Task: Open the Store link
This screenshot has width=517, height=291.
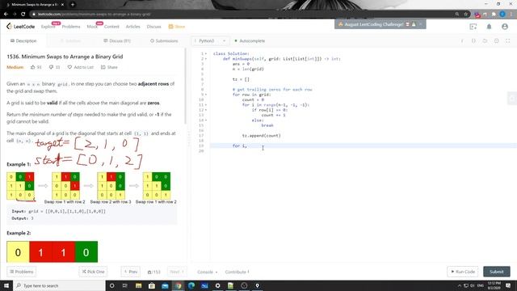Action: (177, 27)
